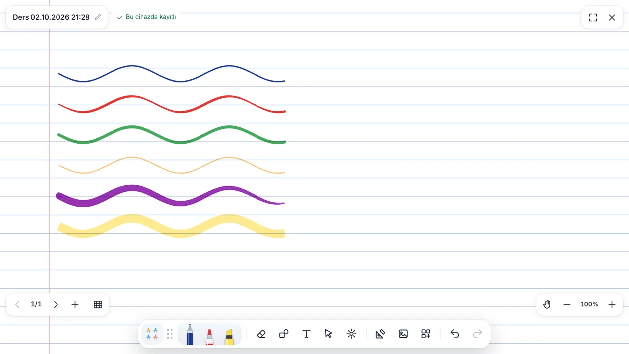The width and height of the screenshot is (629, 354).
Task: Zoom in with the plus button
Action: pyautogui.click(x=612, y=305)
